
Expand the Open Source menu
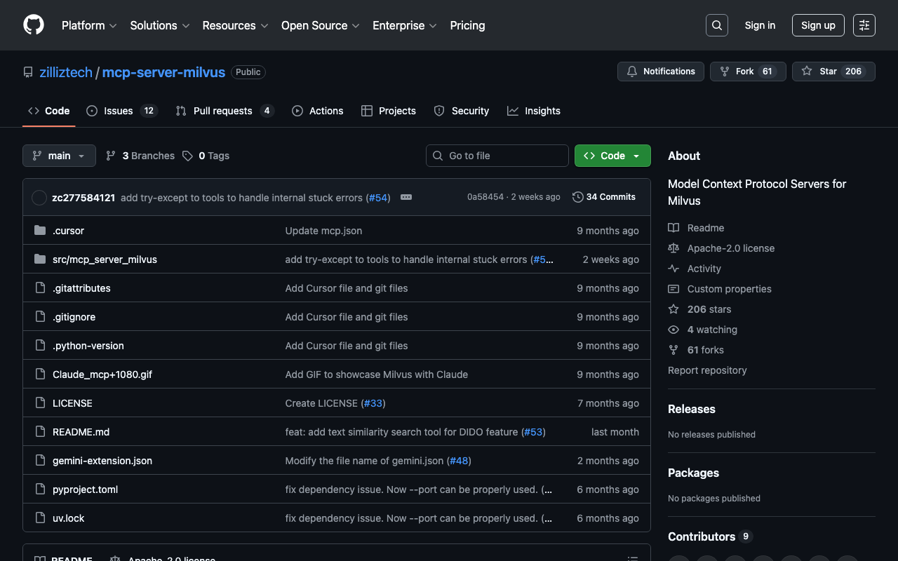tap(320, 25)
